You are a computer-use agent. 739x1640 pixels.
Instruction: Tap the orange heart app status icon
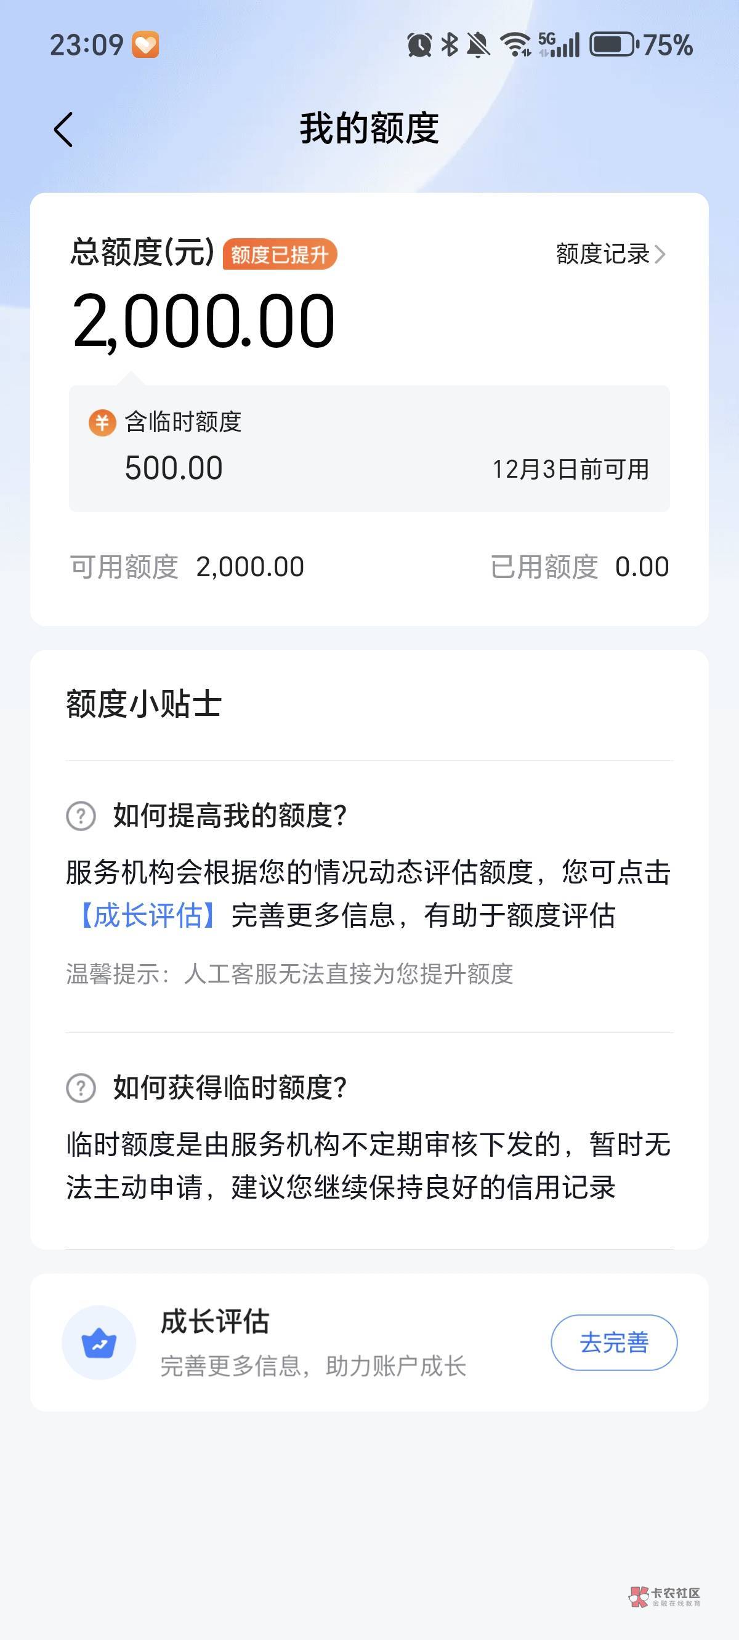145,44
